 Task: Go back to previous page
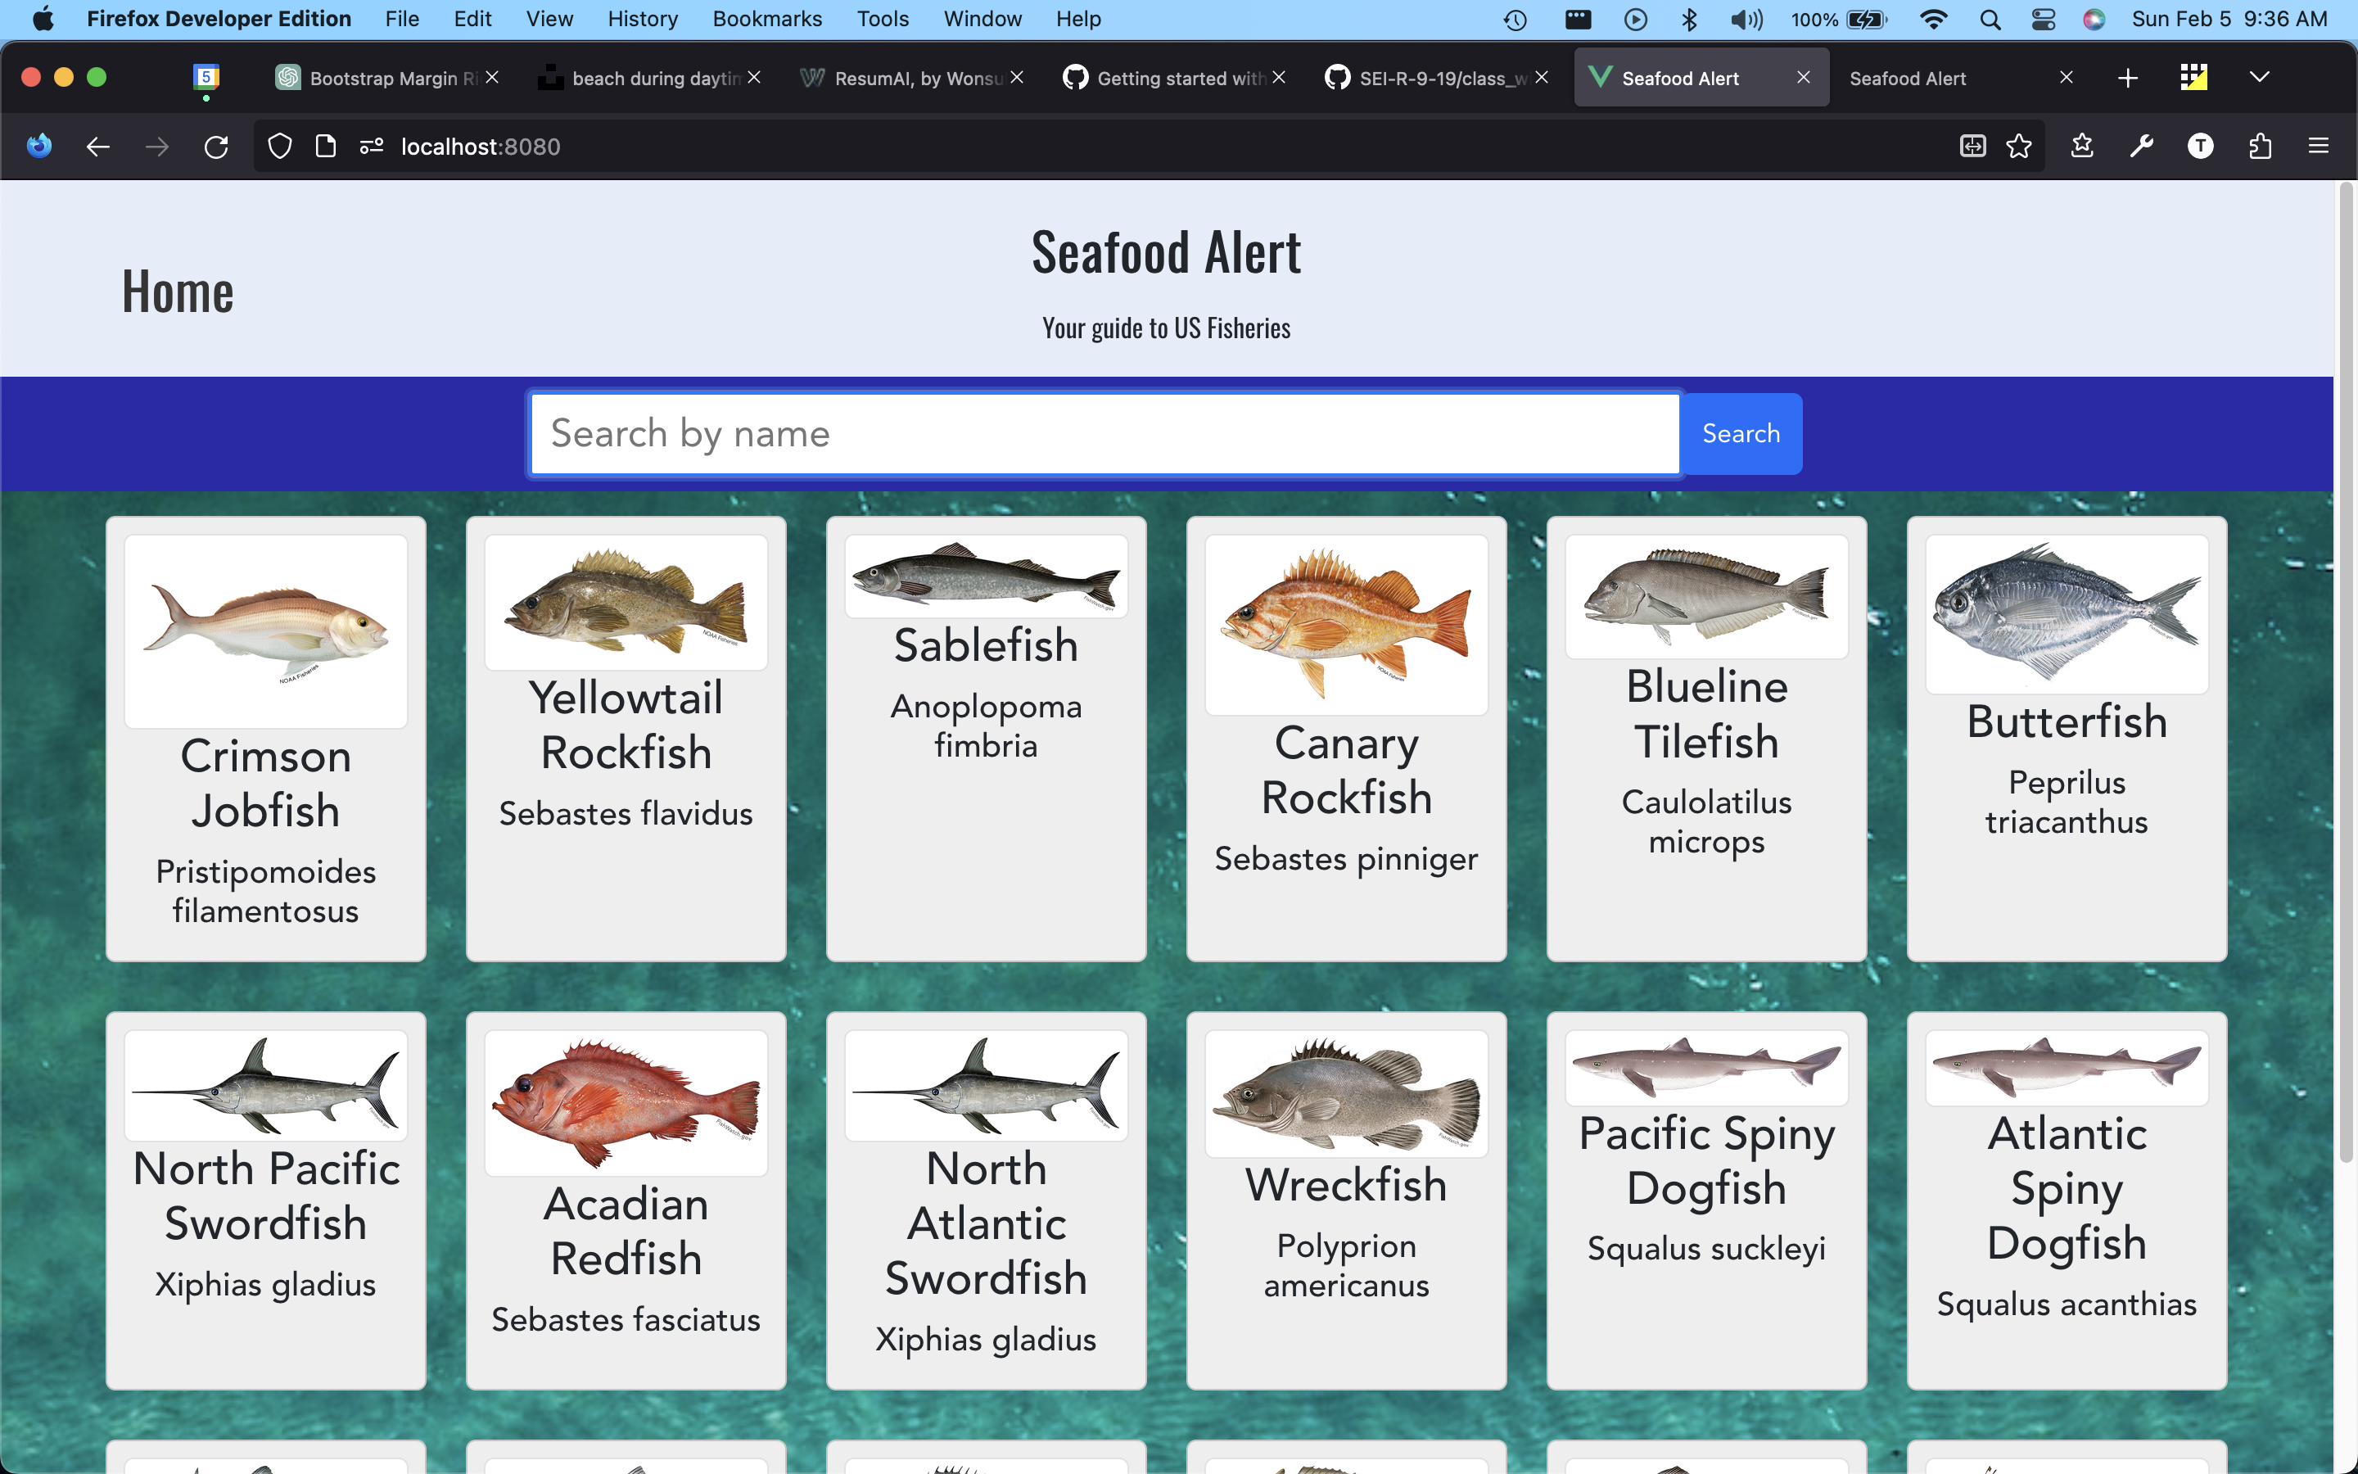click(97, 147)
